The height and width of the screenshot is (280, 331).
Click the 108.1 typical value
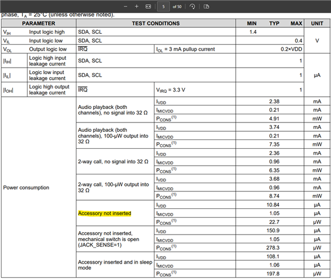[x=273, y=257]
